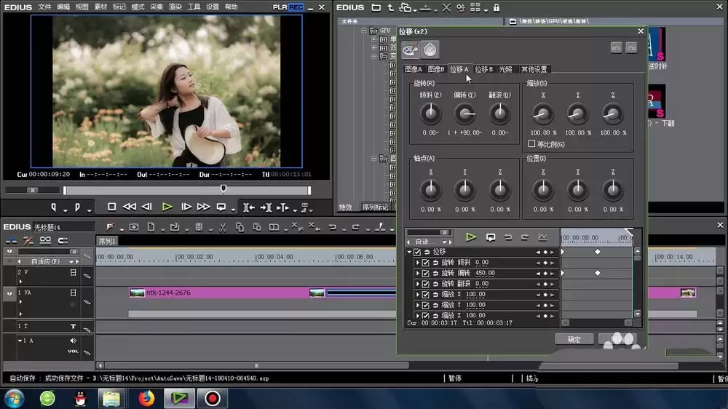728x409 pixels.
Task: Toggle the 缩放 Z checkbox
Action: [425, 315]
